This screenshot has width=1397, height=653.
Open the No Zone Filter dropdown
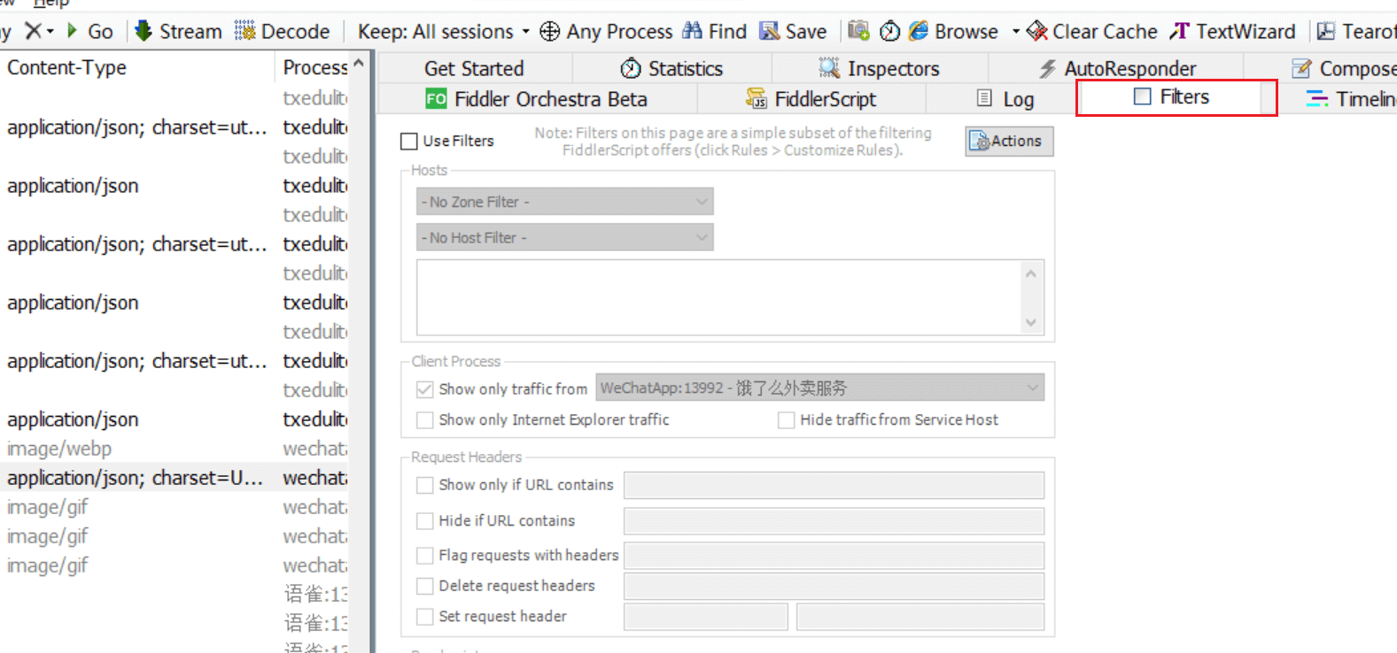point(564,202)
